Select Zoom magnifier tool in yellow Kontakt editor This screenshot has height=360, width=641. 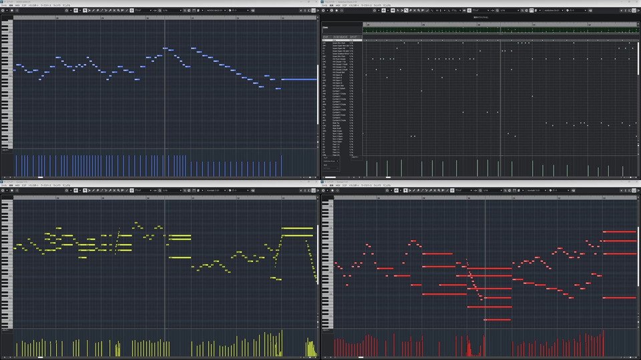(x=118, y=190)
